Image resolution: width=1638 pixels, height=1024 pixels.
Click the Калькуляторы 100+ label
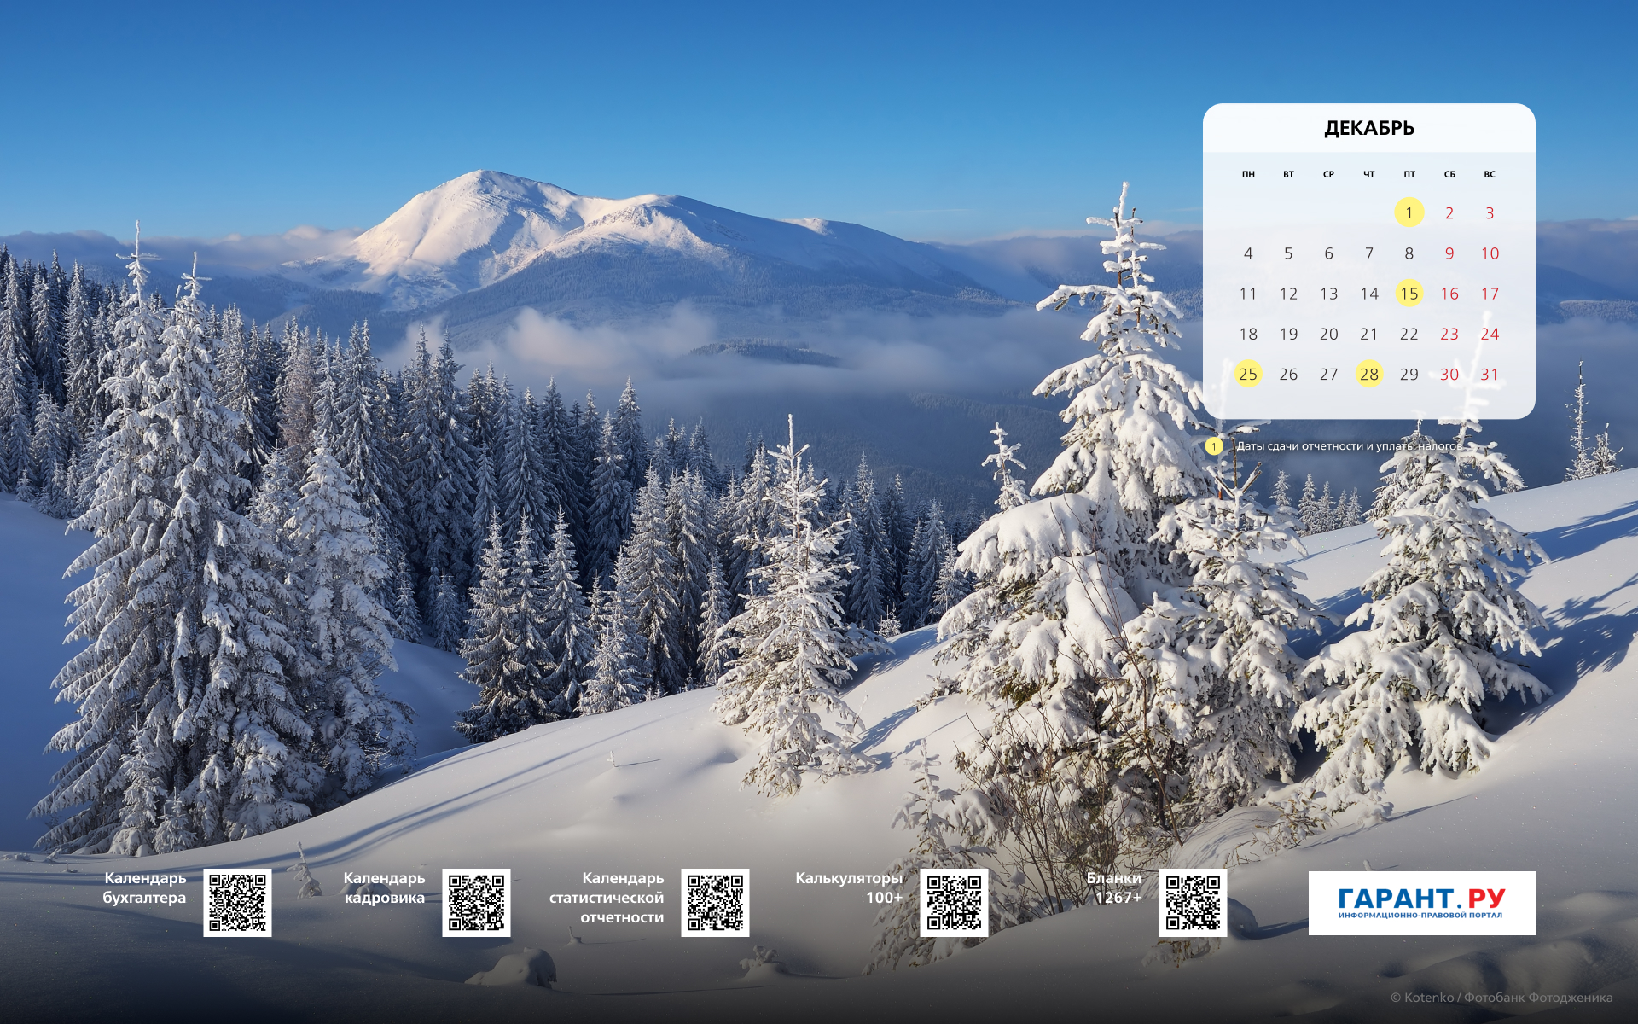(848, 887)
